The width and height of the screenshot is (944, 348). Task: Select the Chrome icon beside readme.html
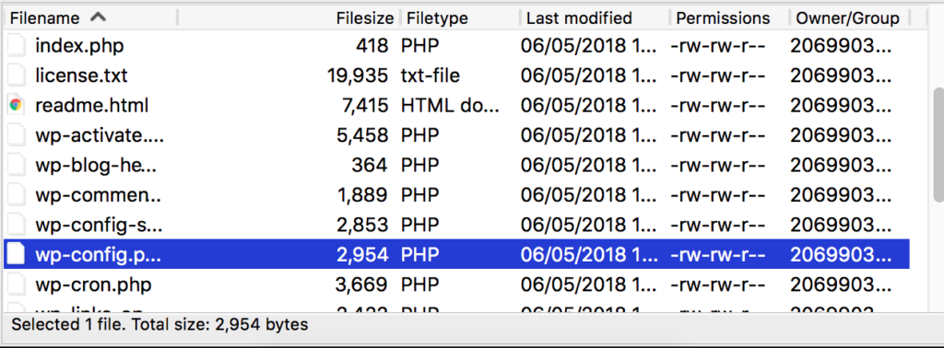(x=17, y=106)
